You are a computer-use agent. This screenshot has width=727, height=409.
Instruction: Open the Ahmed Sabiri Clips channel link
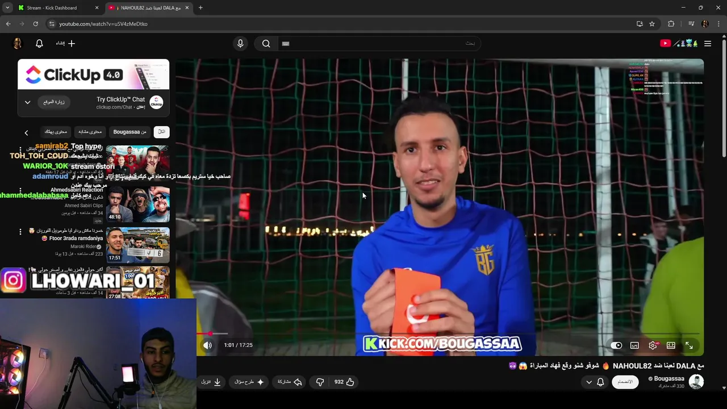point(83,206)
